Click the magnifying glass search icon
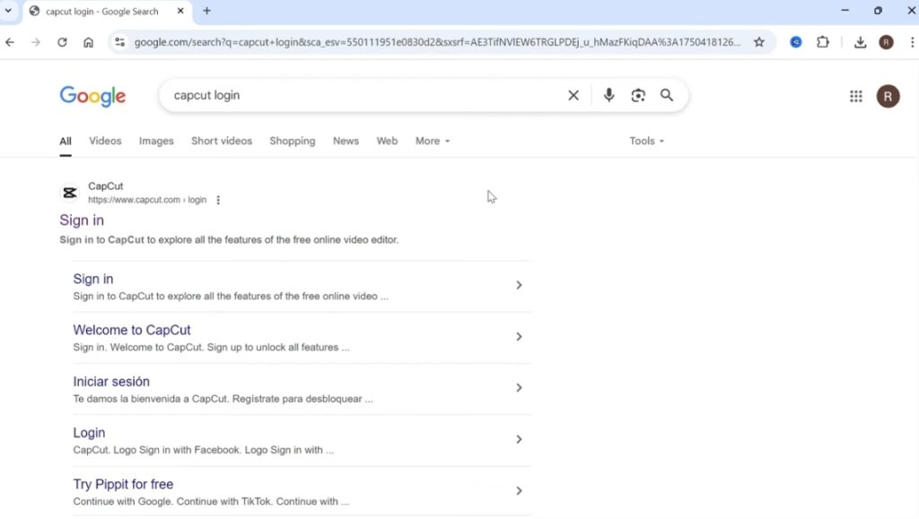The height and width of the screenshot is (519, 919). click(667, 95)
